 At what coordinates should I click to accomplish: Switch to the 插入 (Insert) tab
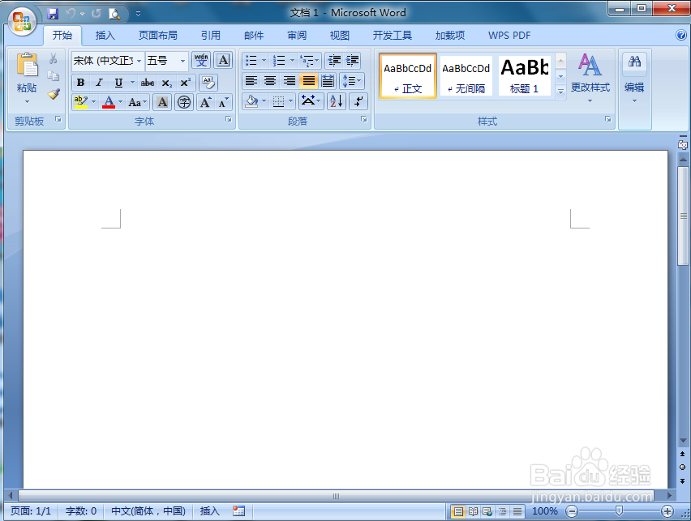coord(105,35)
